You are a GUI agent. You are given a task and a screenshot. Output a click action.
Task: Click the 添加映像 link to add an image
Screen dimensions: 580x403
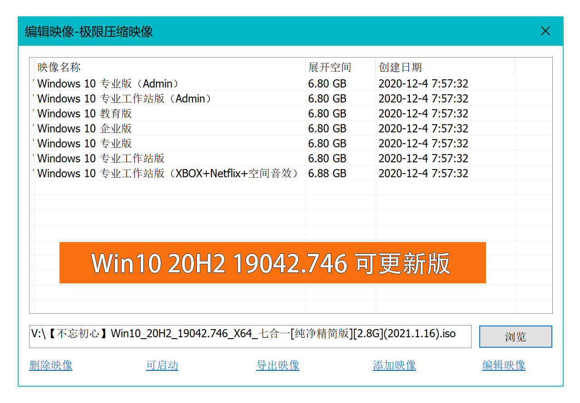[394, 365]
